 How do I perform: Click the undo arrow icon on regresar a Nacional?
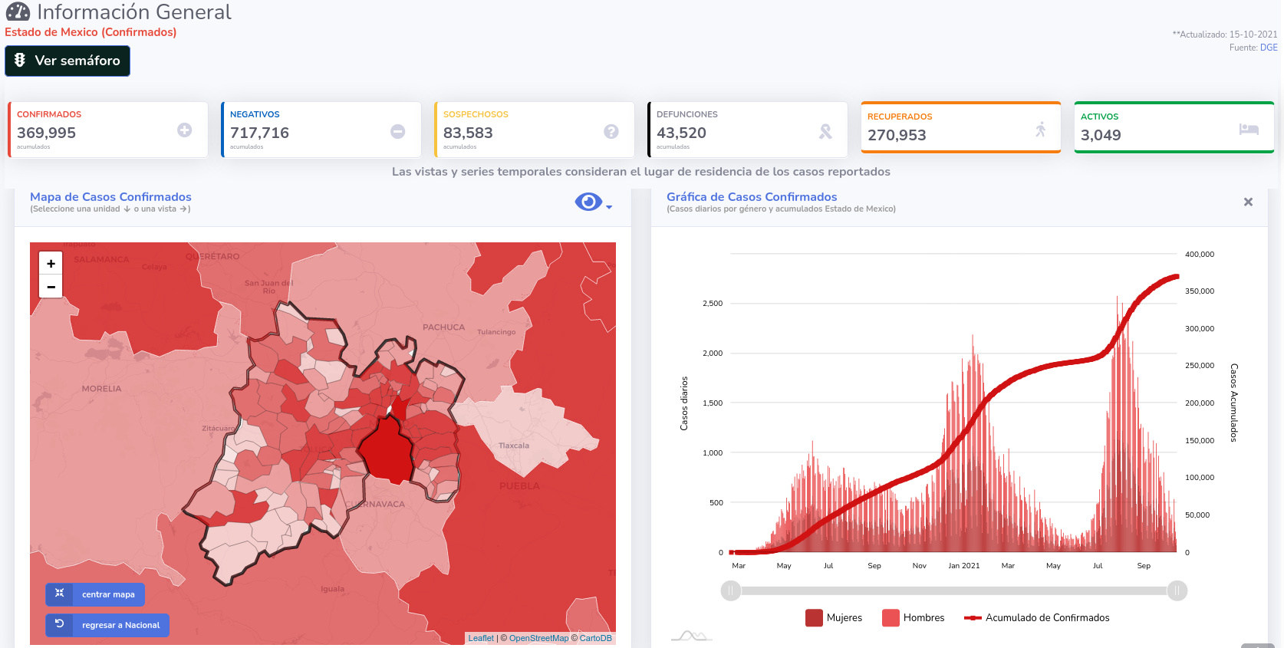tap(59, 623)
